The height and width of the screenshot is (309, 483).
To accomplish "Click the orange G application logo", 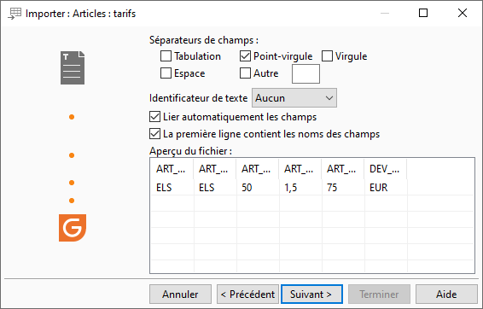I will (73, 228).
